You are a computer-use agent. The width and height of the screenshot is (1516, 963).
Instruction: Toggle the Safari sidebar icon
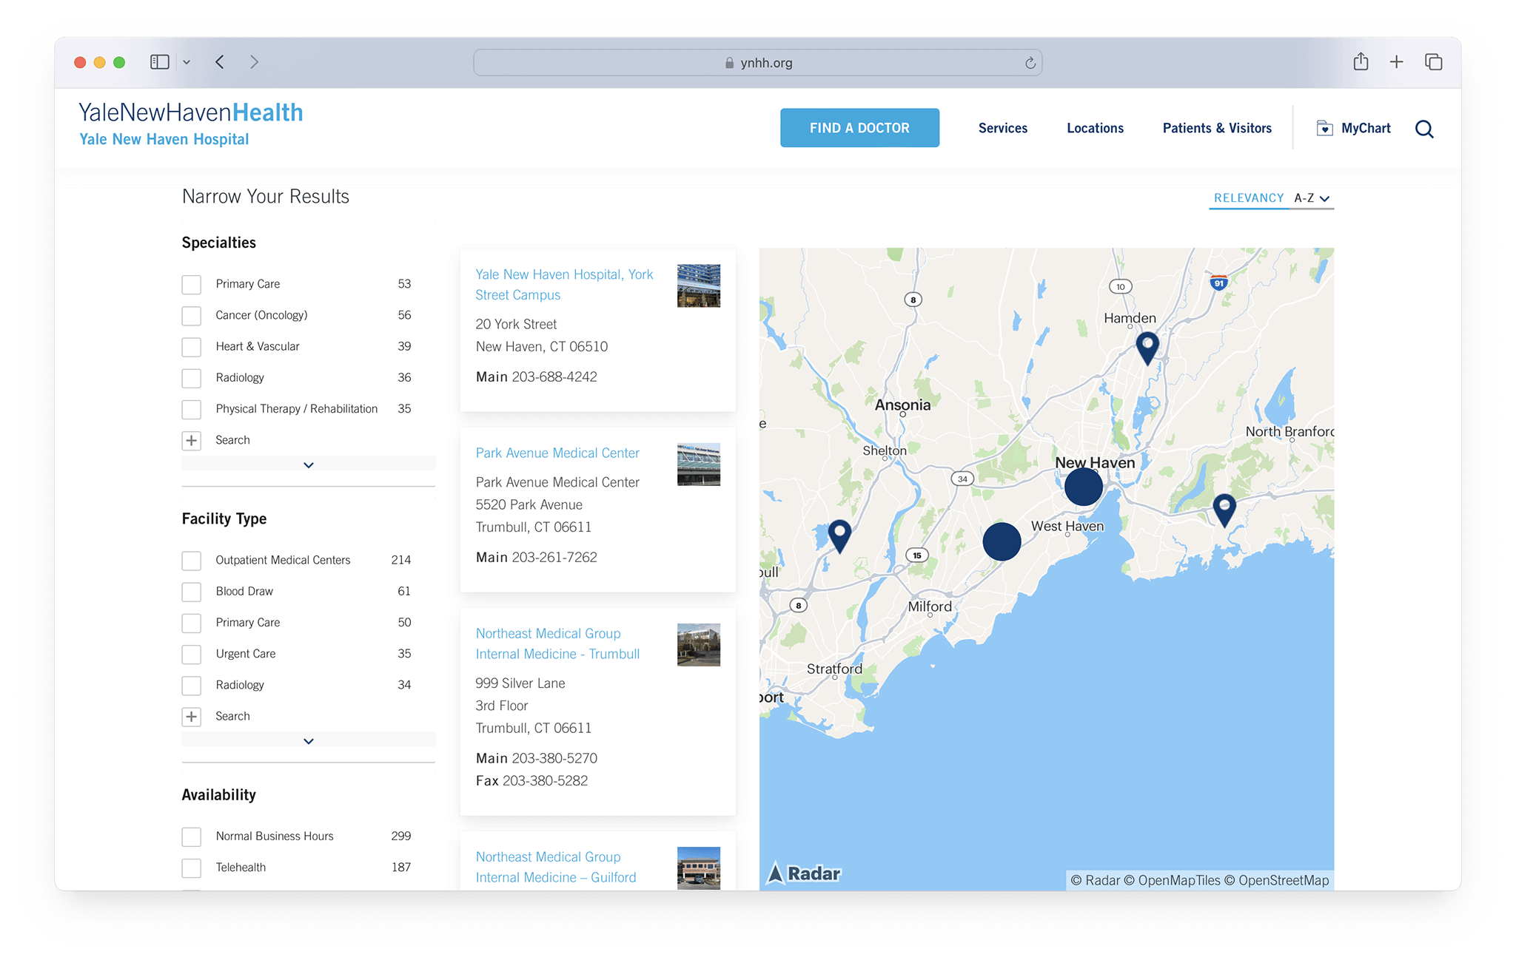click(160, 62)
